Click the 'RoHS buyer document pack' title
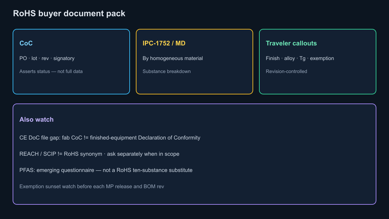This screenshot has width=389, height=219. coord(69,14)
